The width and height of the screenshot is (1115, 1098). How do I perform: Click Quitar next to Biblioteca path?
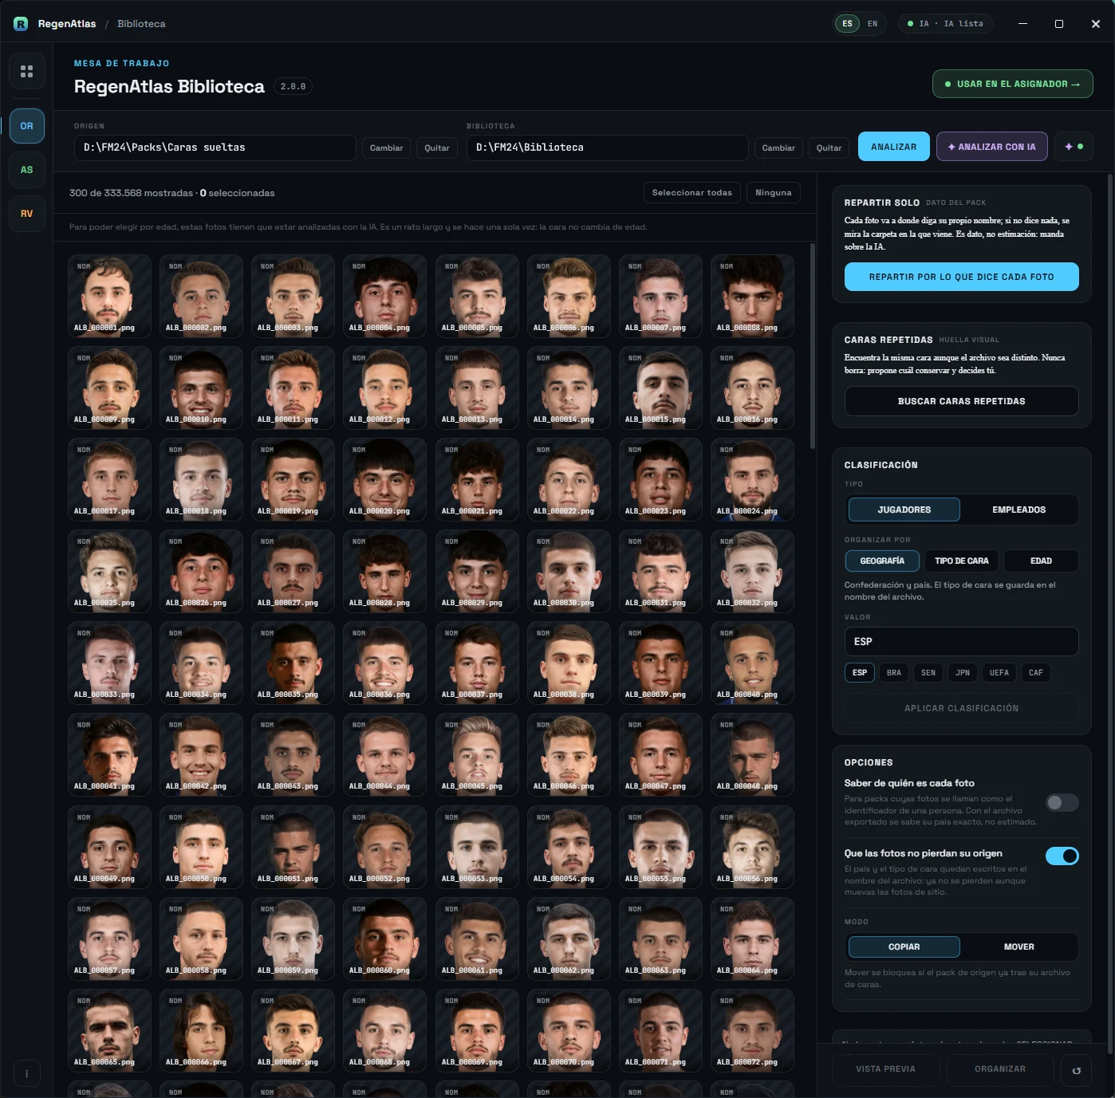point(829,148)
